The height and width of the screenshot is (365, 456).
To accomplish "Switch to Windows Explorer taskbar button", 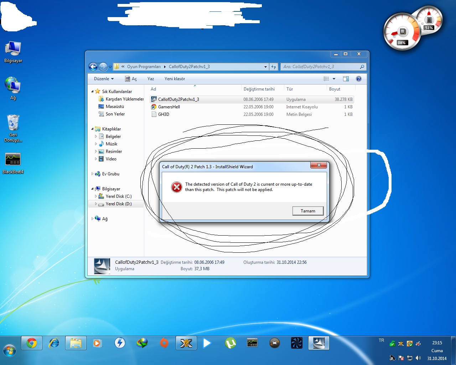I will (76, 343).
